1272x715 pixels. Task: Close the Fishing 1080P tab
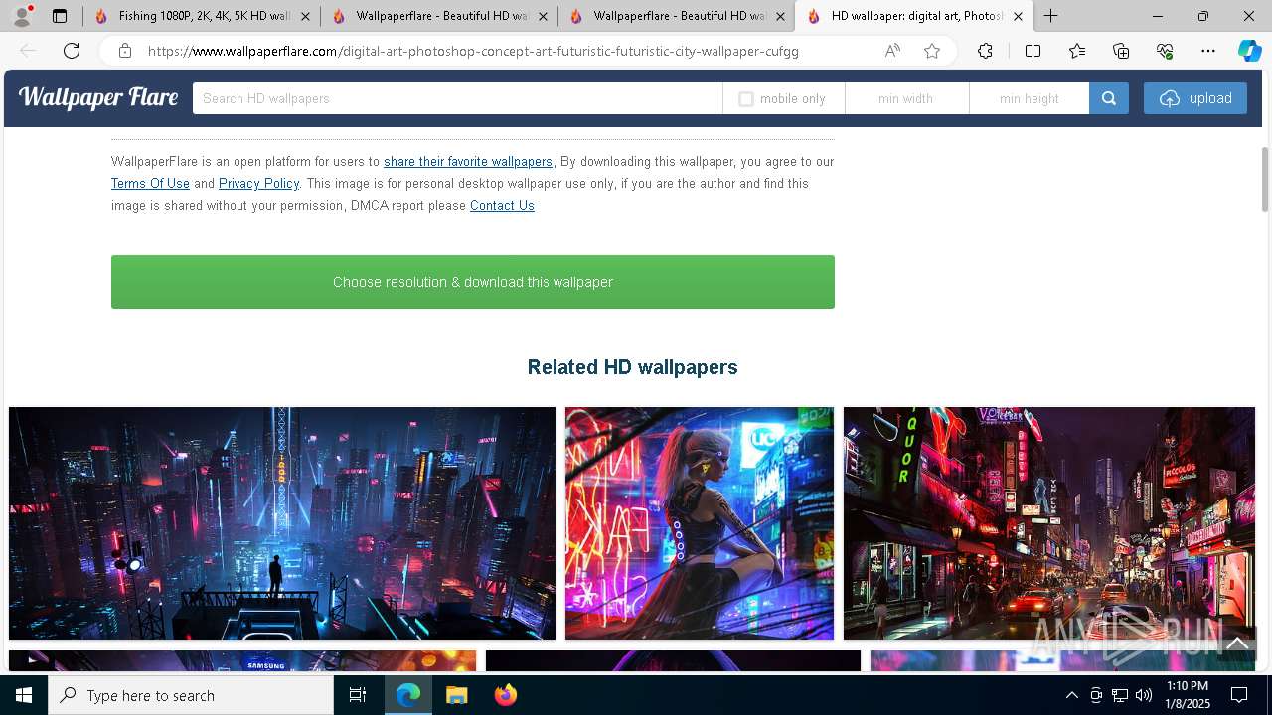pyautogui.click(x=305, y=16)
